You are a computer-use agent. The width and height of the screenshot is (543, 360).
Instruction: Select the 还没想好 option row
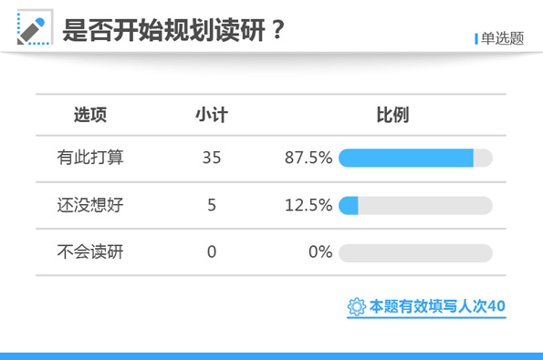[x=271, y=205]
